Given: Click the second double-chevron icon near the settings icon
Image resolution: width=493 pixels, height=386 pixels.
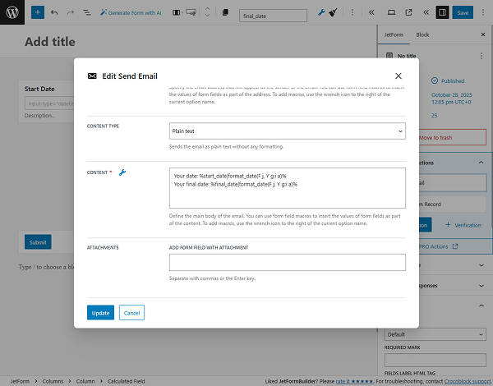Looking at the screenshot, I should [x=426, y=12].
